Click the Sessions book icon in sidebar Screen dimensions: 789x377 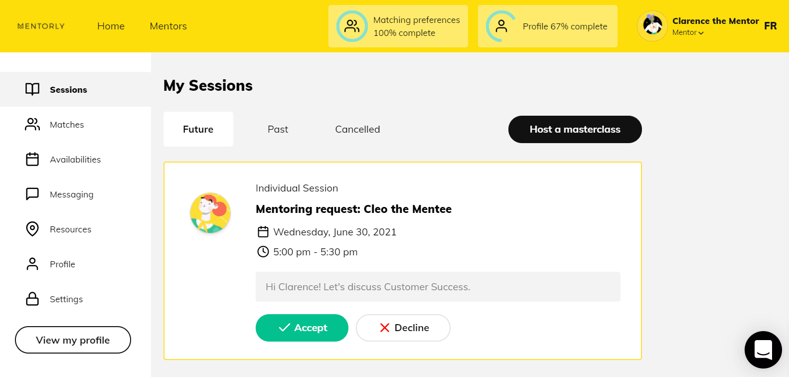(x=32, y=89)
